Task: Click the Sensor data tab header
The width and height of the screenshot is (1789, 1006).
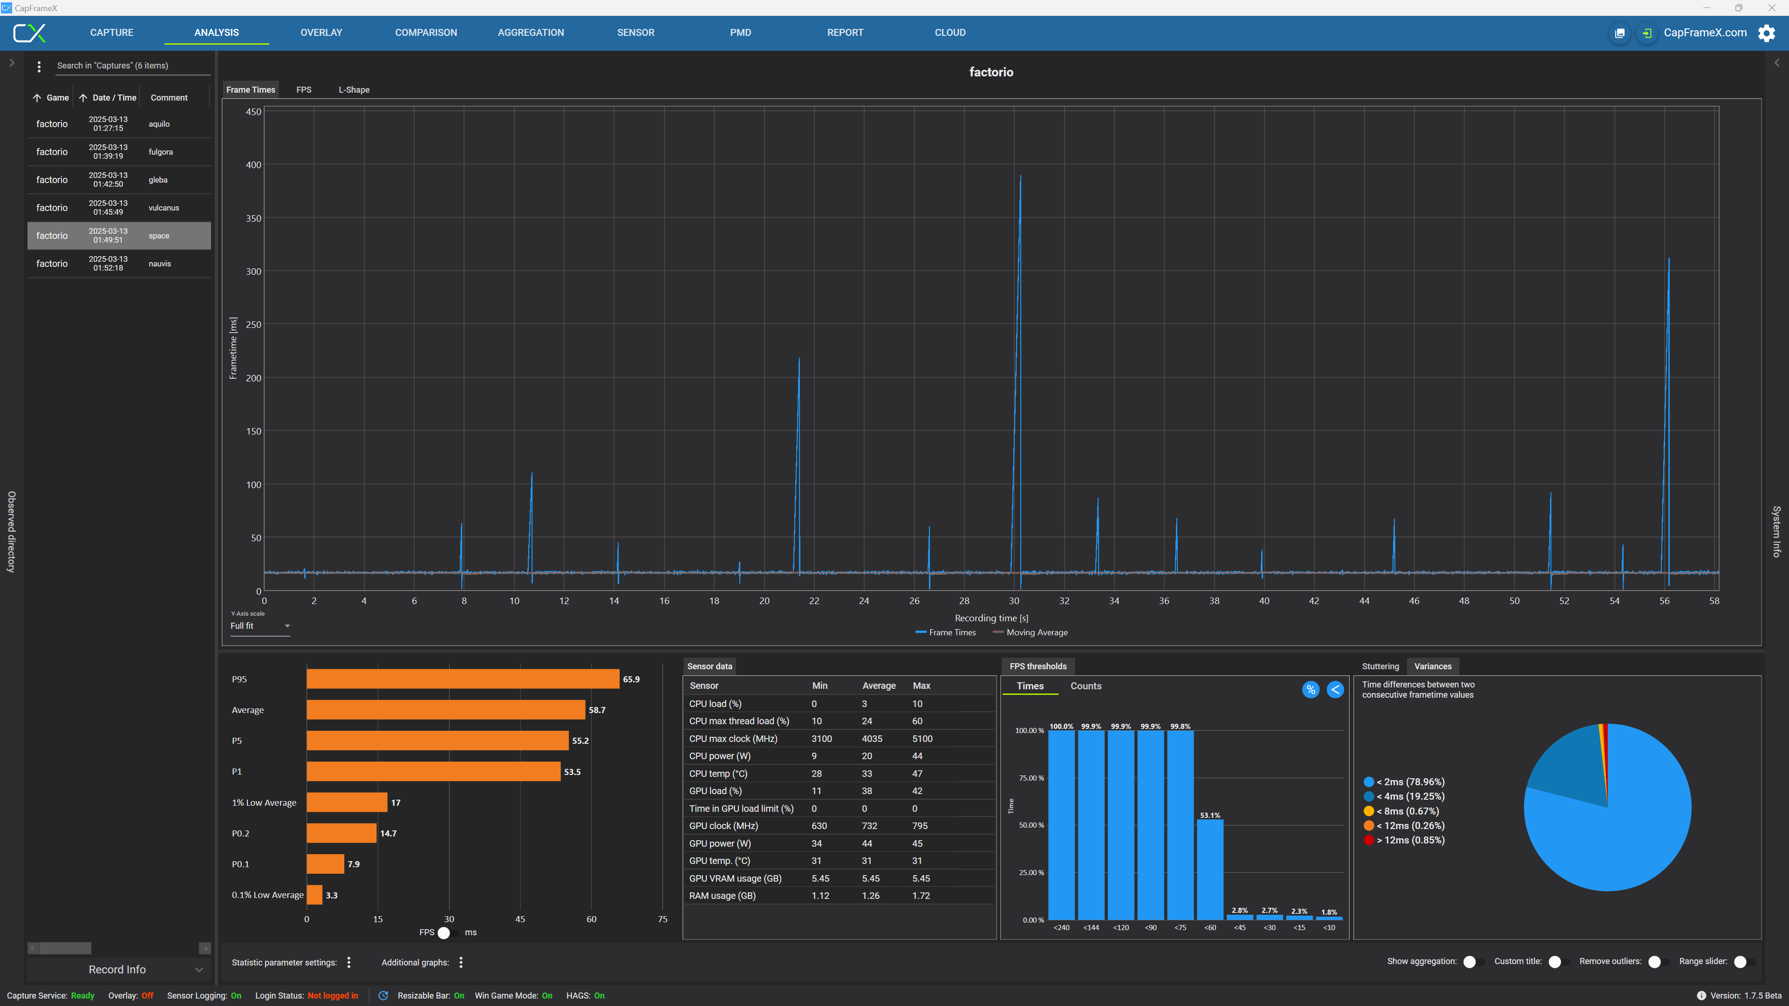Action: tap(709, 666)
